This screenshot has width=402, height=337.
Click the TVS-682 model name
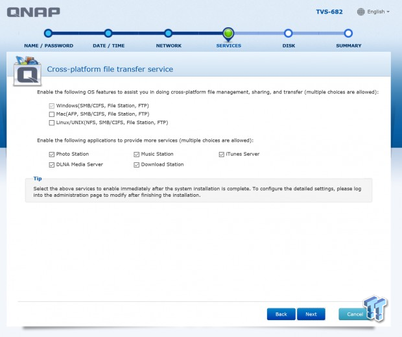(x=329, y=12)
